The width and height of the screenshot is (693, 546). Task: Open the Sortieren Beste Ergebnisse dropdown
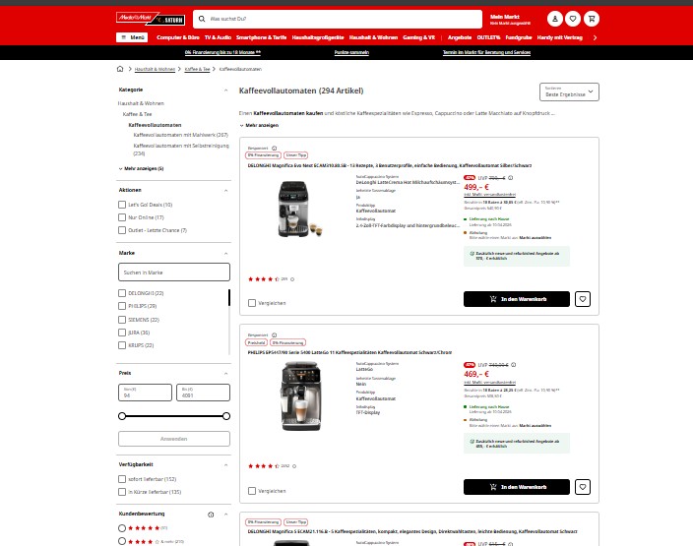[x=569, y=91]
